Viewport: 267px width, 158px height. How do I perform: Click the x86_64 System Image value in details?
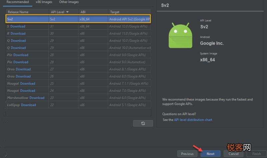point(207,60)
